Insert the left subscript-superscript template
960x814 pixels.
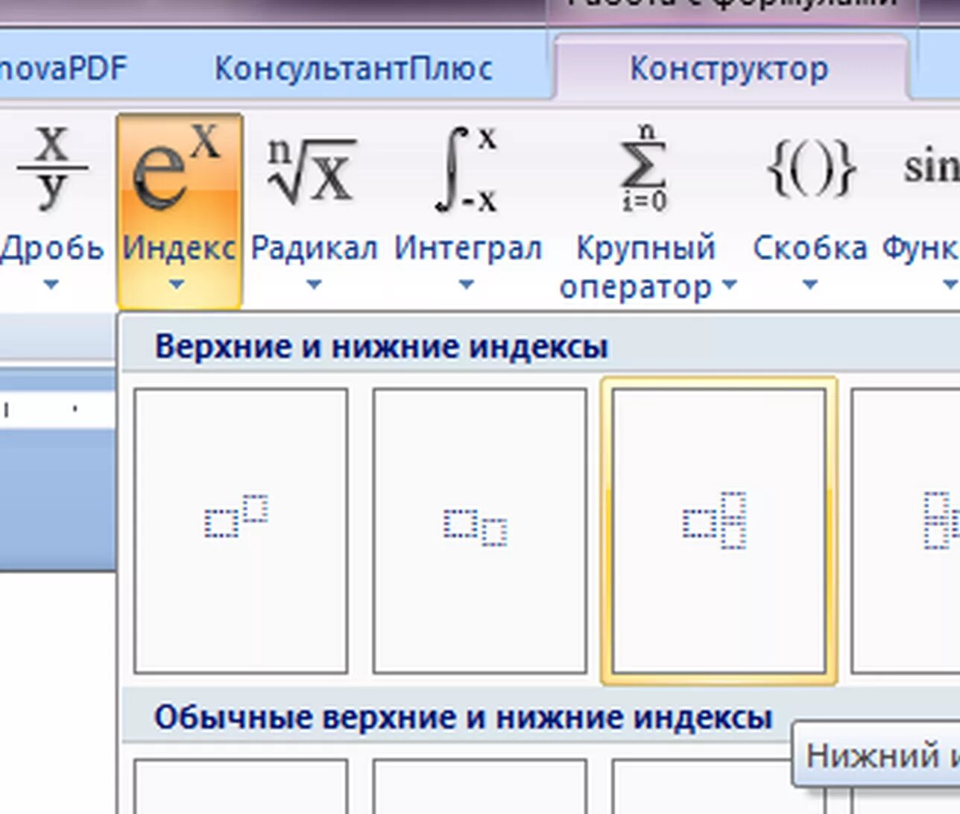tap(906, 531)
